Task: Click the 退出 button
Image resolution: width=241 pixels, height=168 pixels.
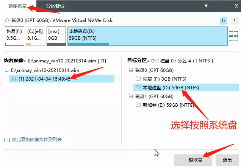Action: [227, 160]
